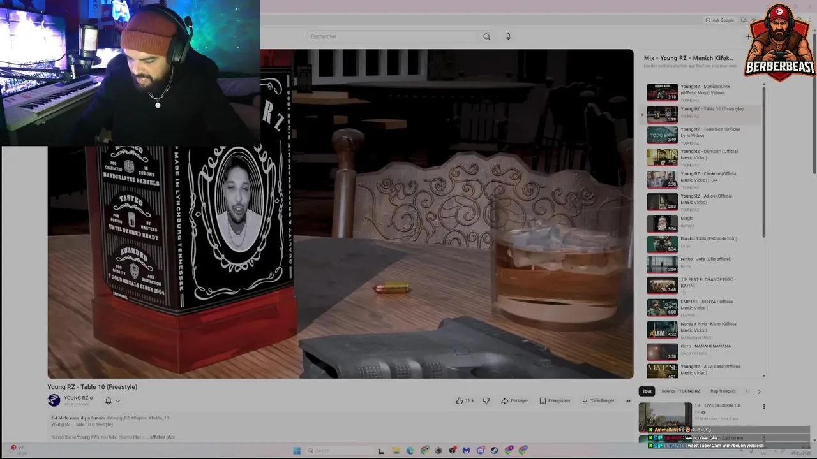Select the Tout filter chip
Screen dimensions: 817x459
pyautogui.click(x=647, y=391)
